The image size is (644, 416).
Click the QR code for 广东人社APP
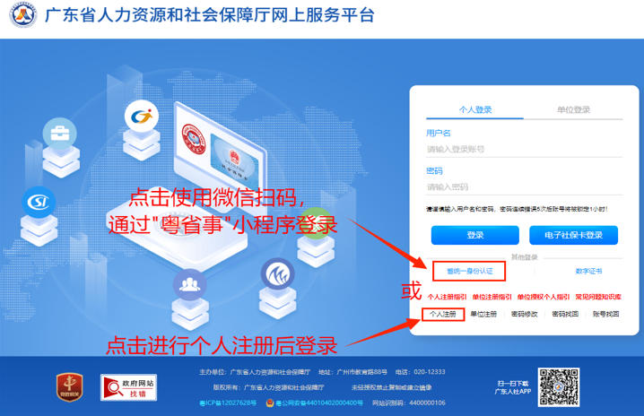(x=559, y=387)
